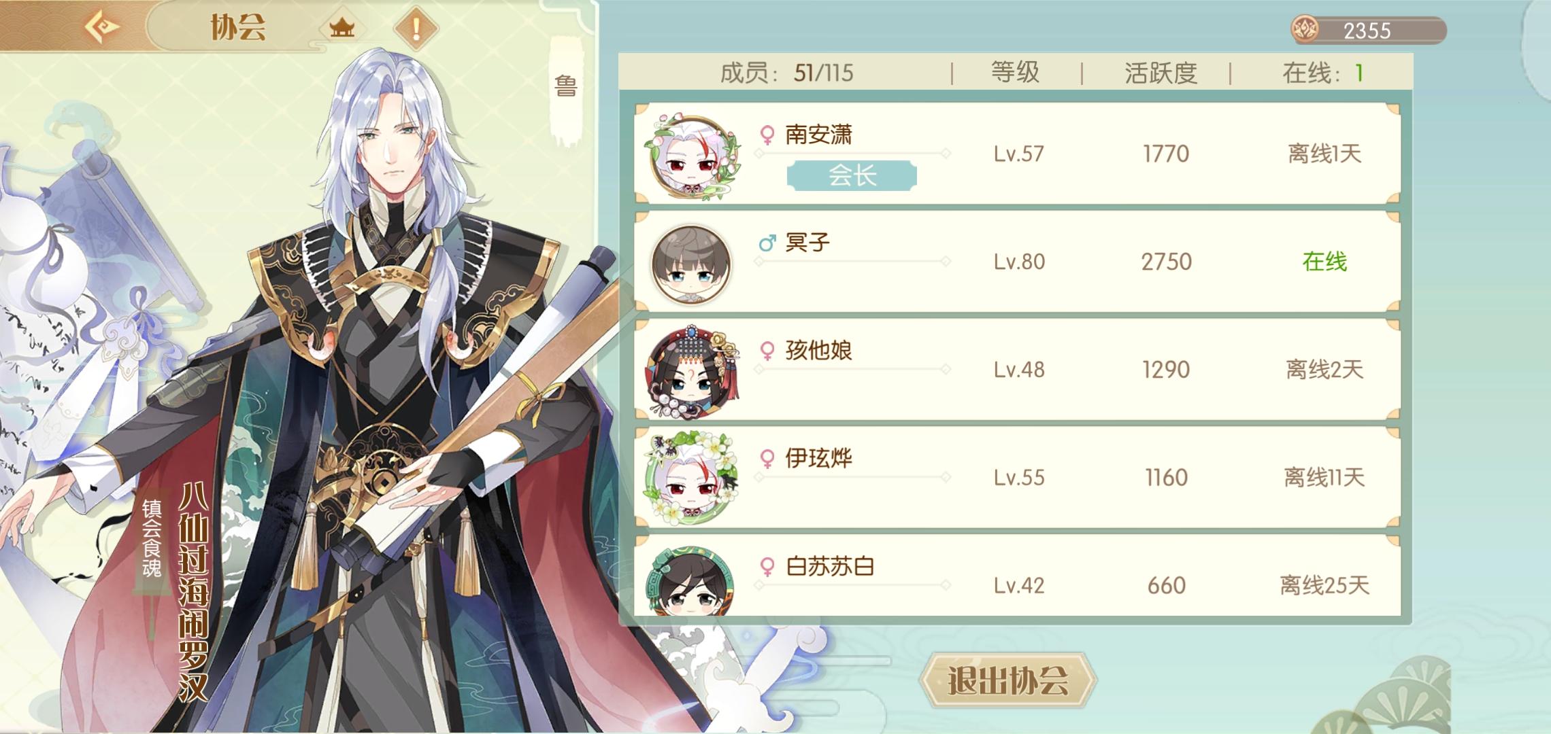Select the 冥子 member row
The height and width of the screenshot is (734, 1551).
(1017, 262)
